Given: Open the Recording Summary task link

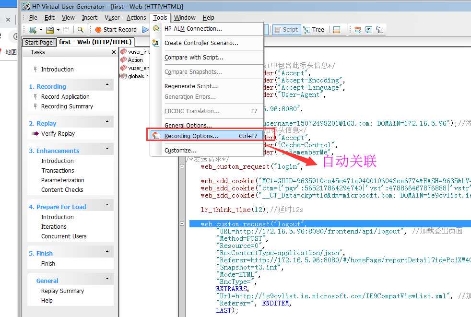Looking at the screenshot, I should (x=67, y=106).
